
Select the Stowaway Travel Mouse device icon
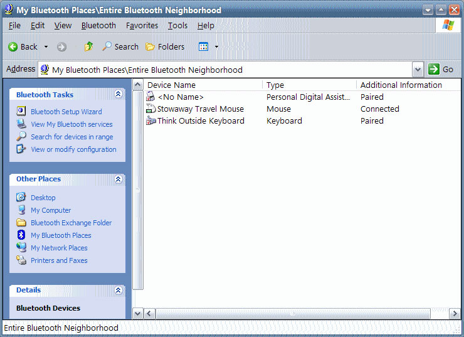[151, 109]
